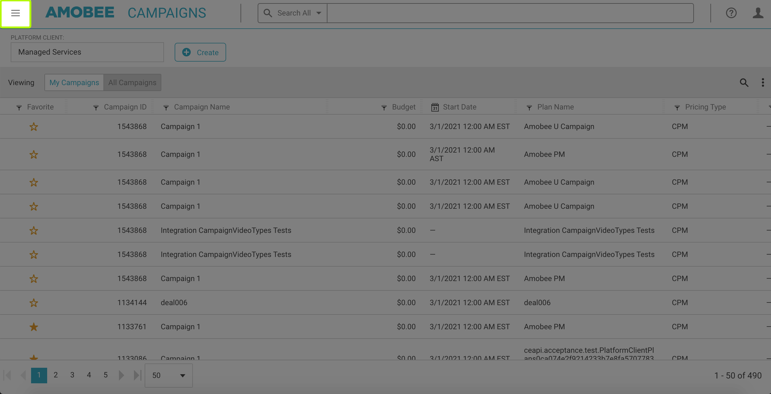
Task: Filter the Budget column
Action: pyautogui.click(x=384, y=108)
